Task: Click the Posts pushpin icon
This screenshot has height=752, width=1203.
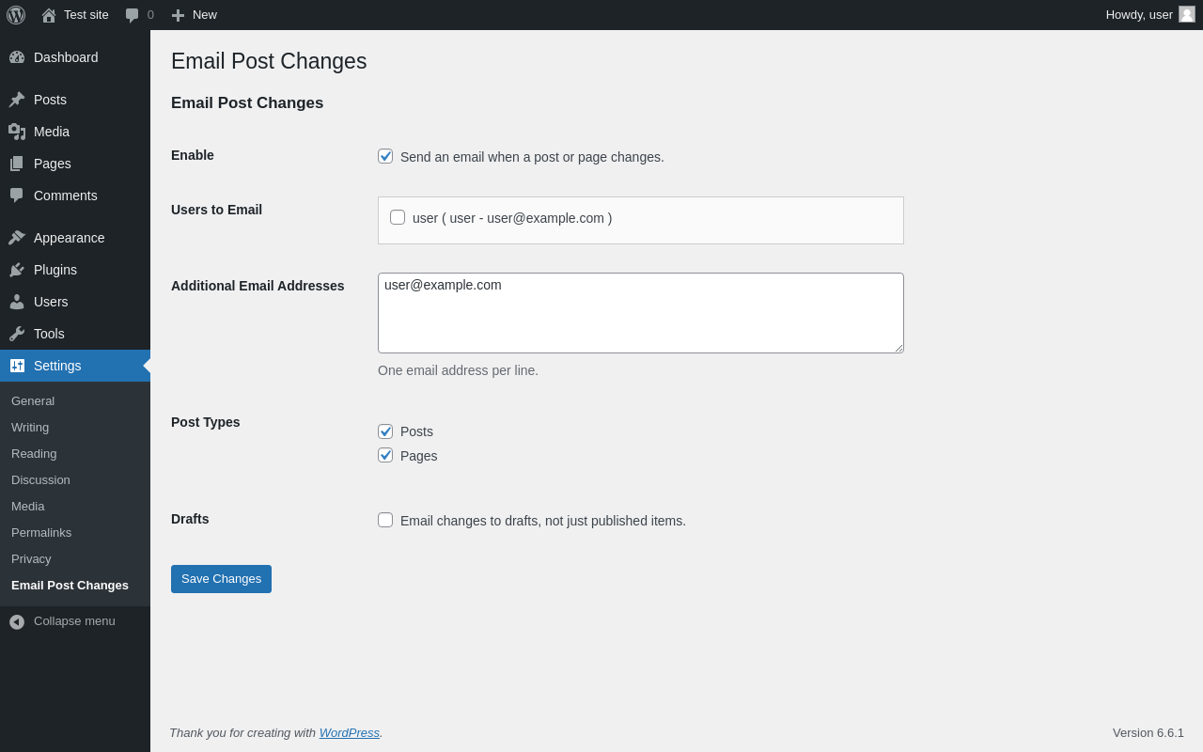Action: pos(17,100)
